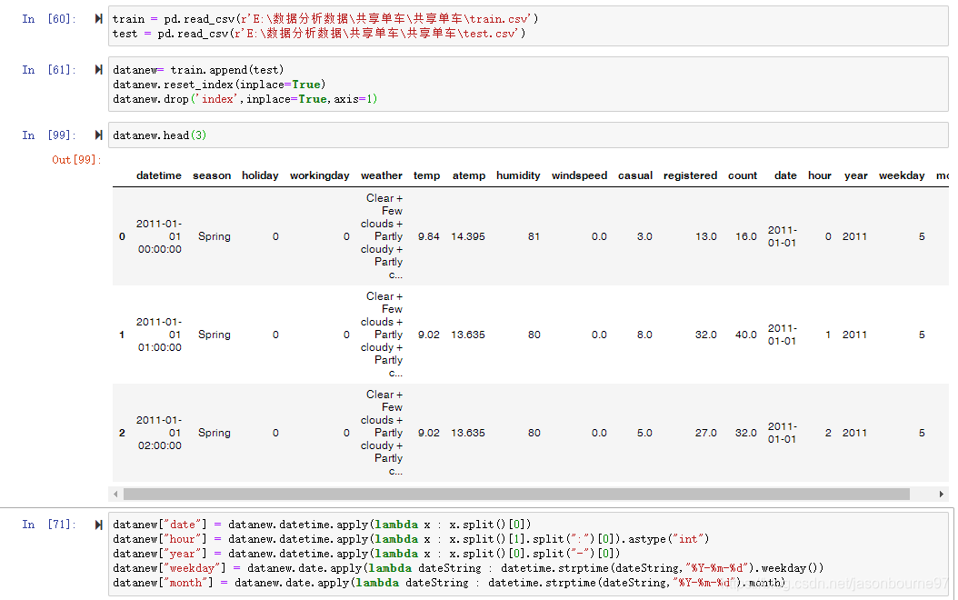Click Spring in row 1 season column
This screenshot has width=958, height=600.
(x=215, y=335)
